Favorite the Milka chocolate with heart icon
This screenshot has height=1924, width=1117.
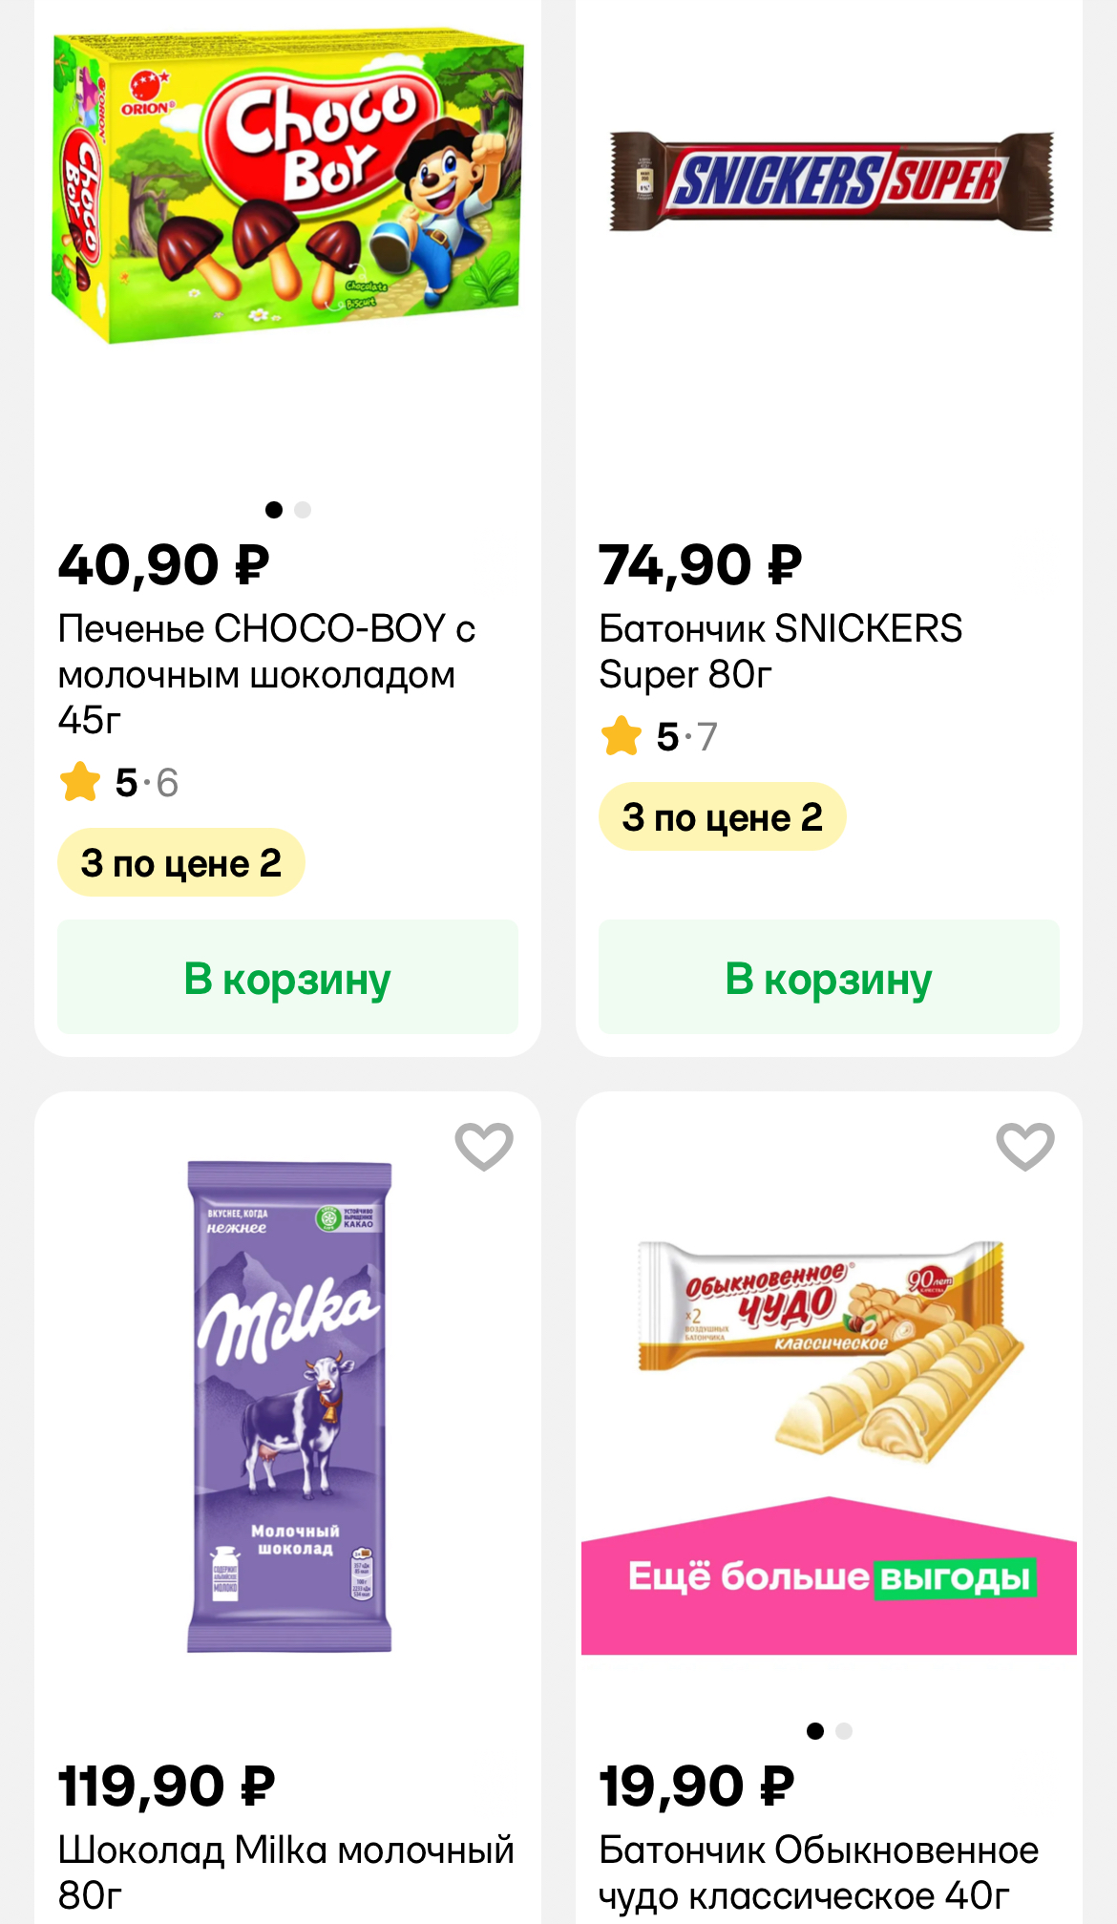[x=484, y=1145]
